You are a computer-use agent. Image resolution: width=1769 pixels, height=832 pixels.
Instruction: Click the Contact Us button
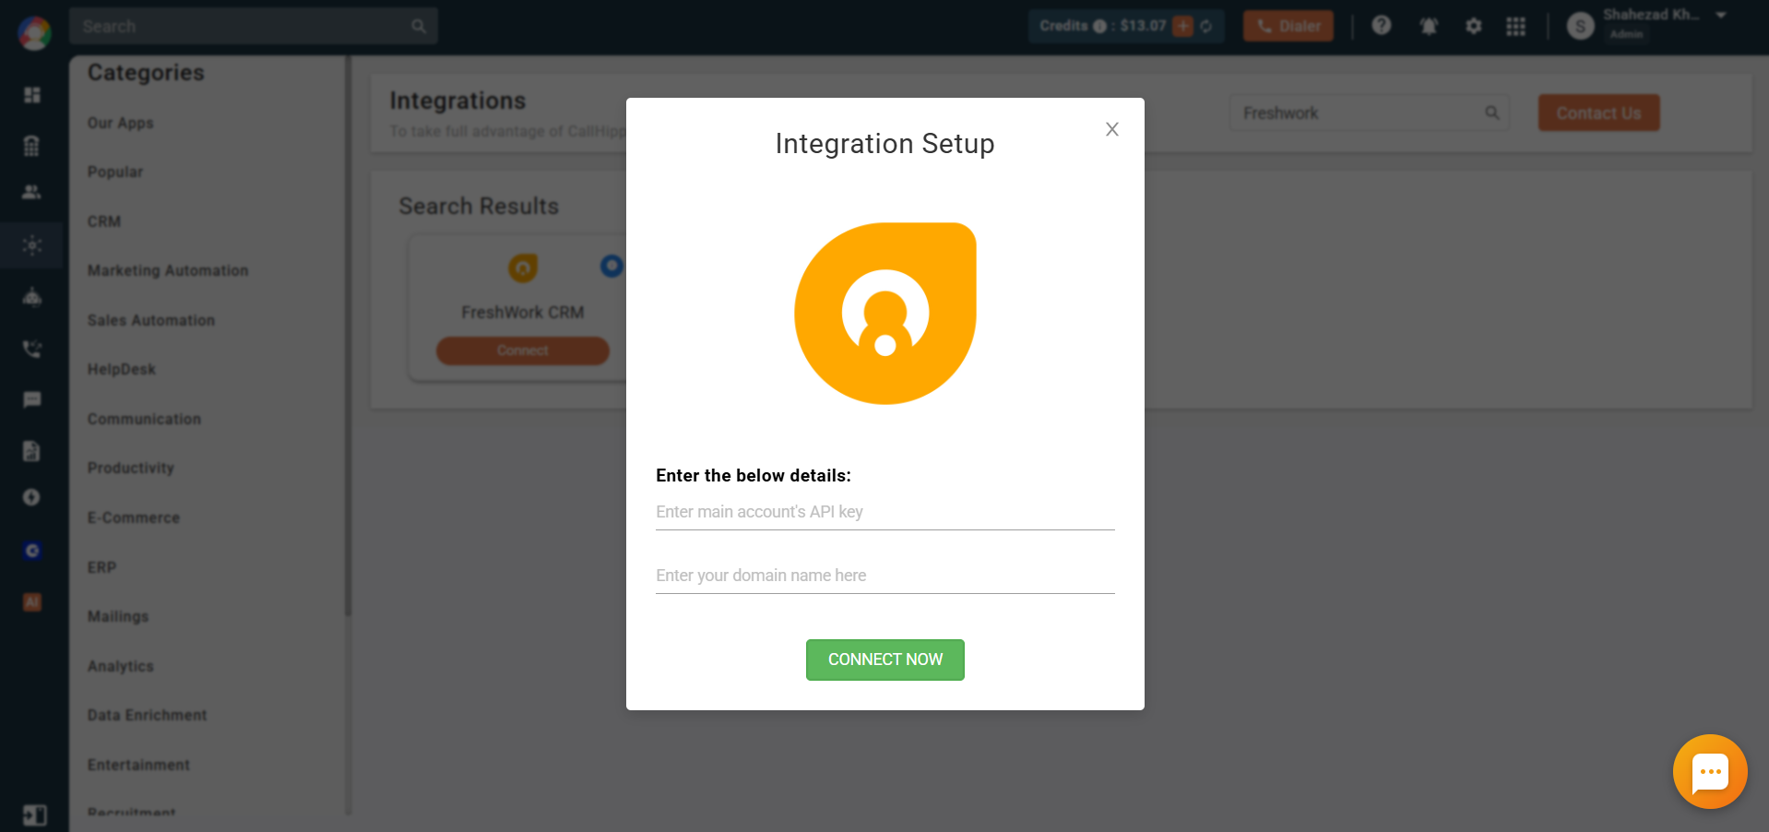pyautogui.click(x=1598, y=113)
